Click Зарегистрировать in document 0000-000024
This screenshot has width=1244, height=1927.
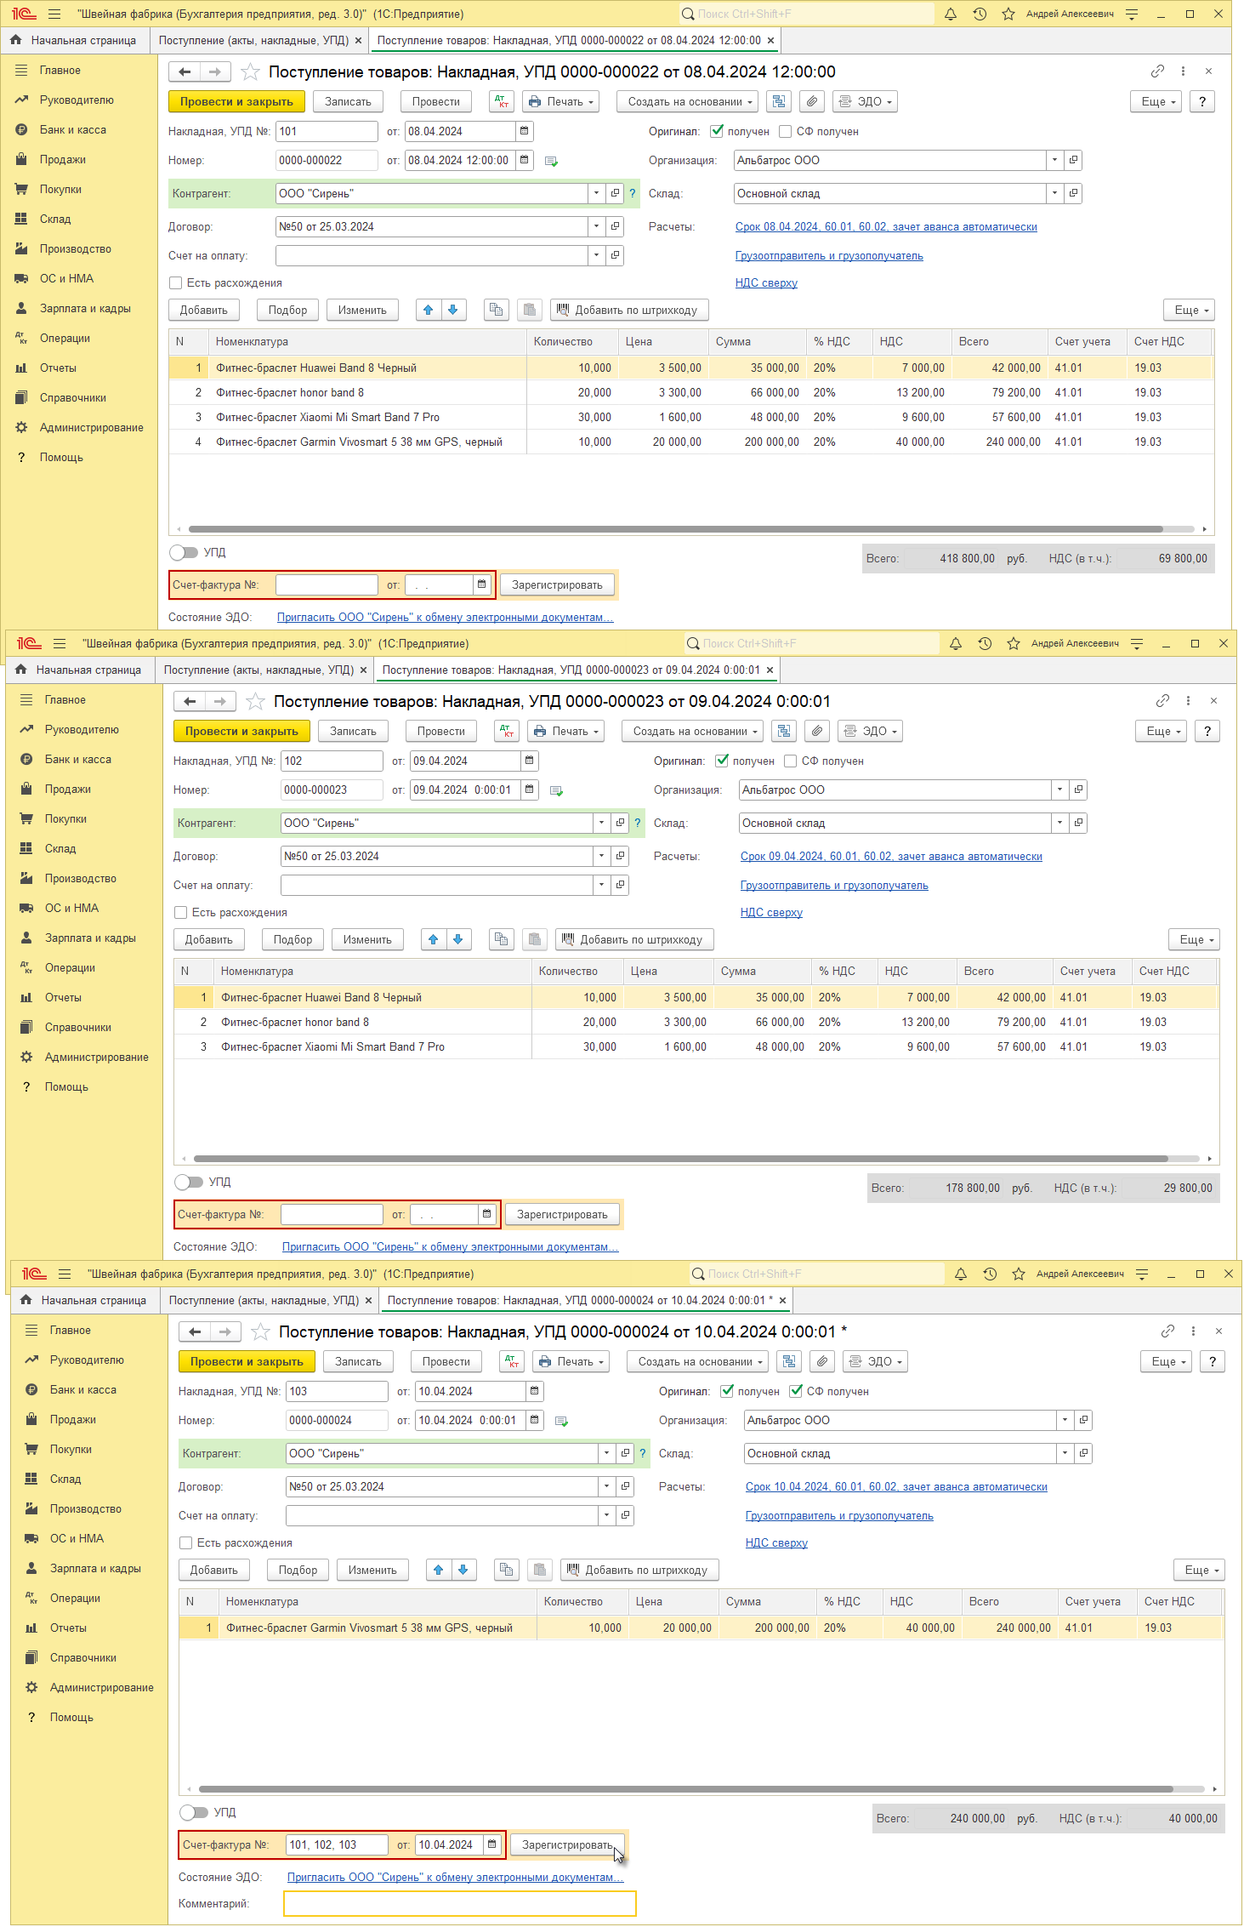point(567,1844)
